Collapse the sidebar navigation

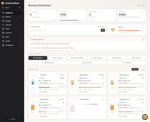(x=12, y=119)
